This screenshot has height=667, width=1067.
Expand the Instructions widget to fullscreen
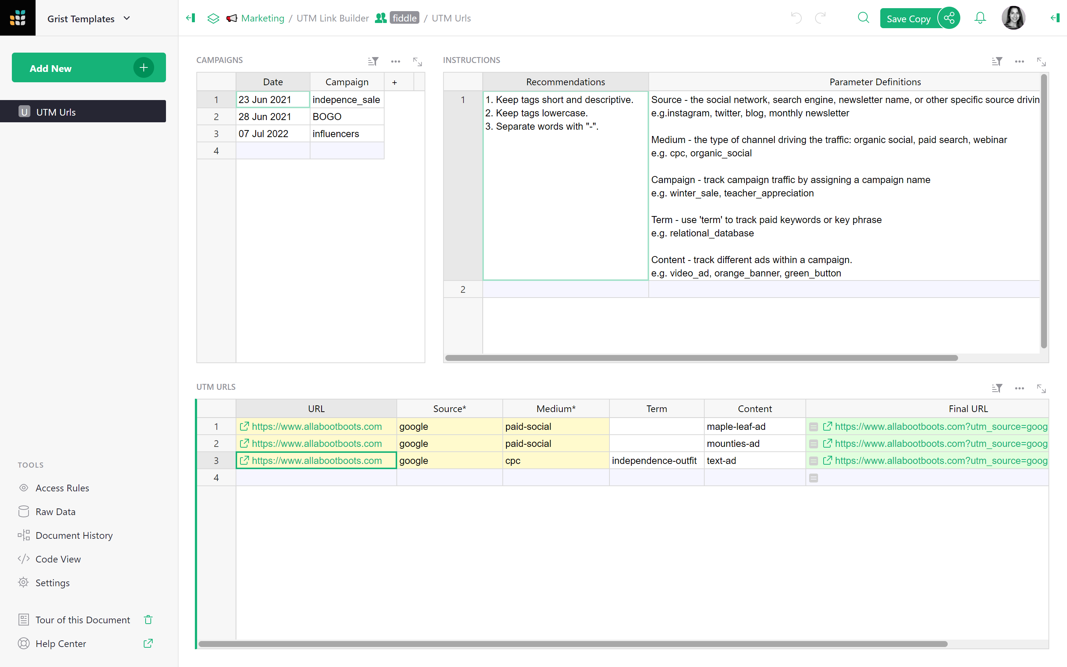pos(1041,61)
